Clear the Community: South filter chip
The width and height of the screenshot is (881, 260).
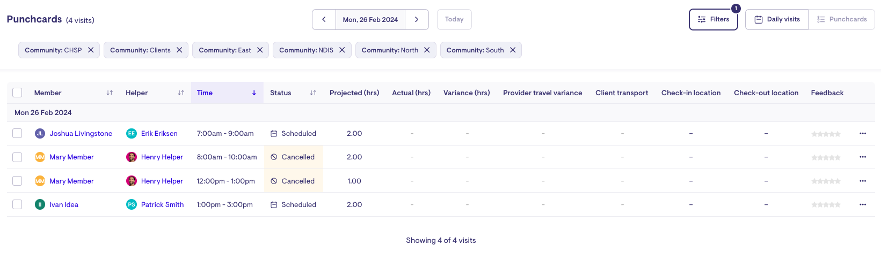tap(513, 50)
